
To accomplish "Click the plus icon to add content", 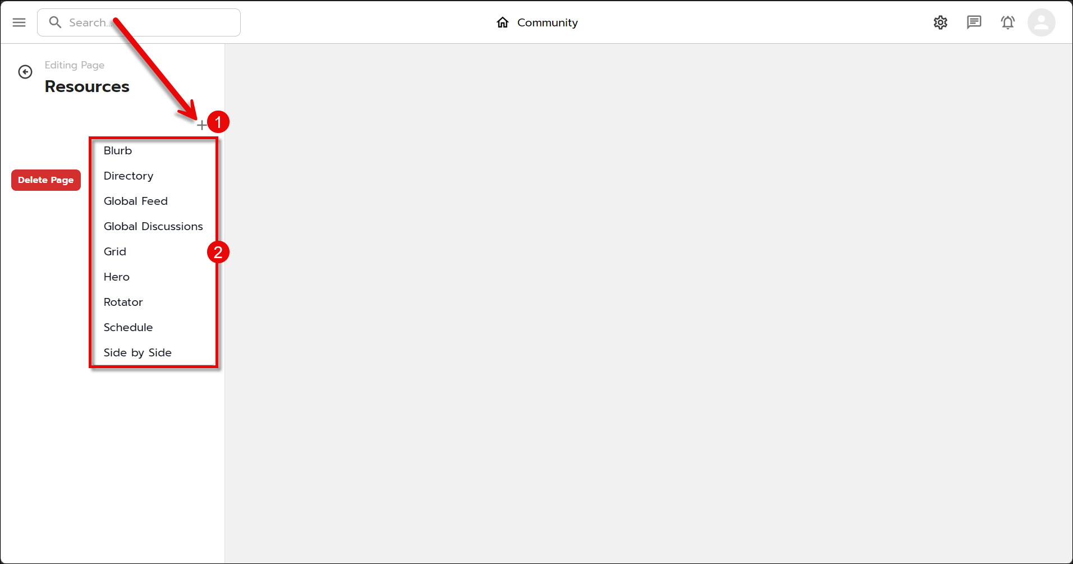I will pos(202,125).
